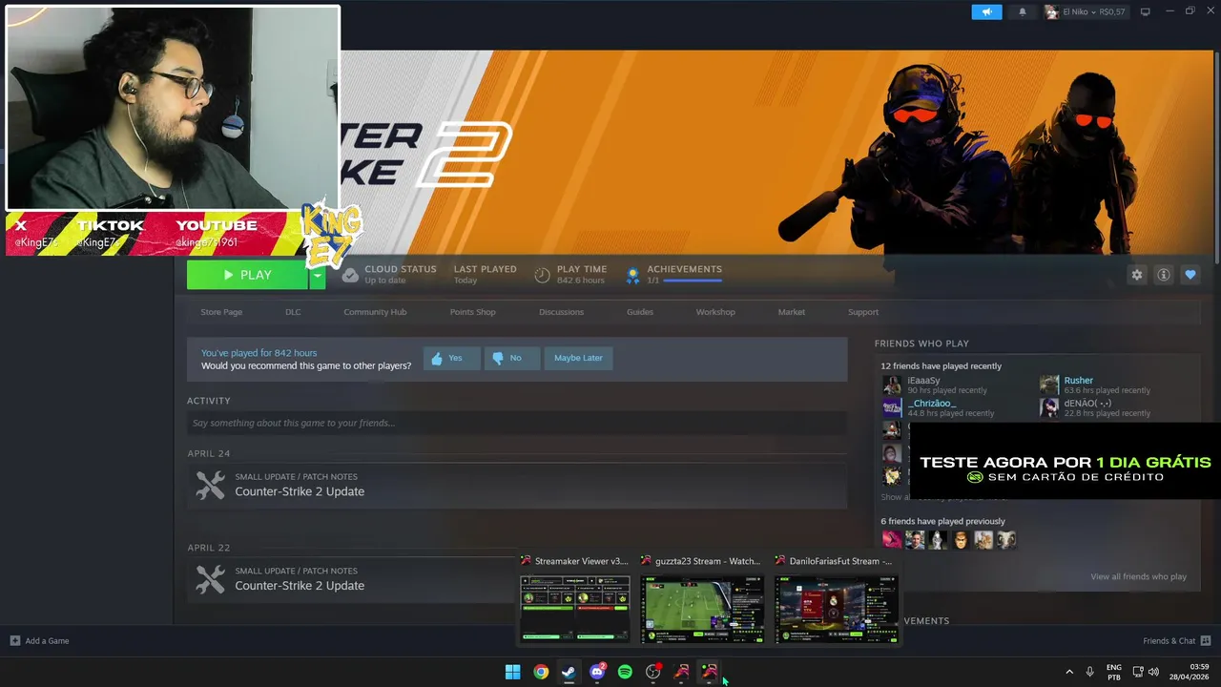Open the Workshop tab
The height and width of the screenshot is (687, 1221).
tap(715, 312)
